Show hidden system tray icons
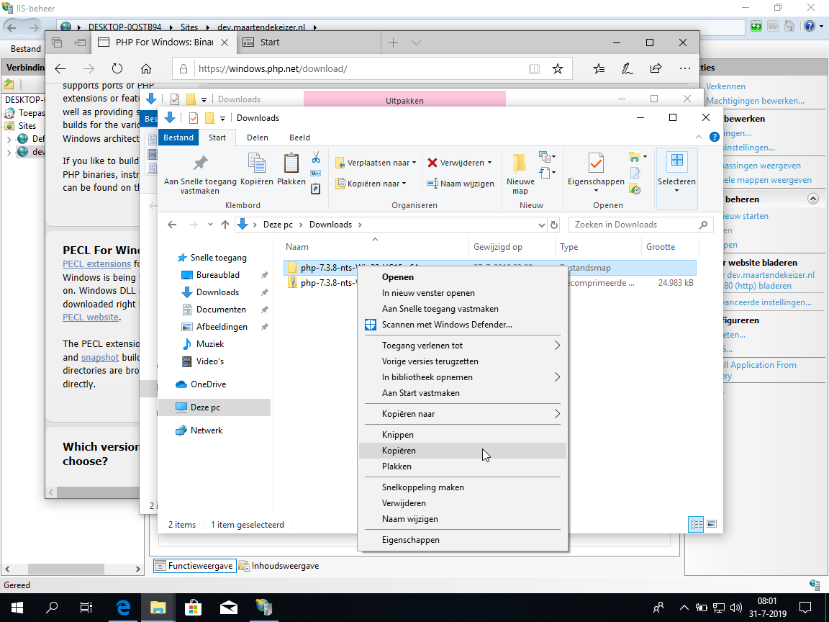Image resolution: width=829 pixels, height=622 pixels. tap(684, 607)
